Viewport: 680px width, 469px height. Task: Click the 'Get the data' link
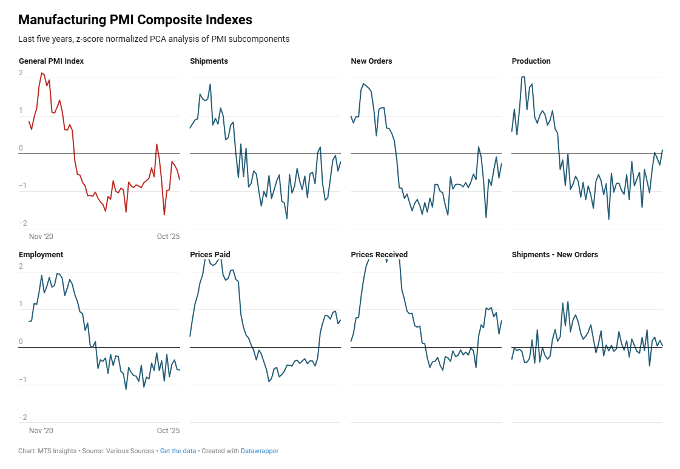pos(178,451)
